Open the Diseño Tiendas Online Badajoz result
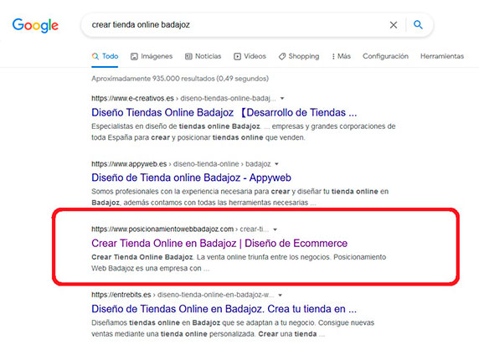Image resolution: width=479 pixels, height=345 pixels. tap(224, 112)
